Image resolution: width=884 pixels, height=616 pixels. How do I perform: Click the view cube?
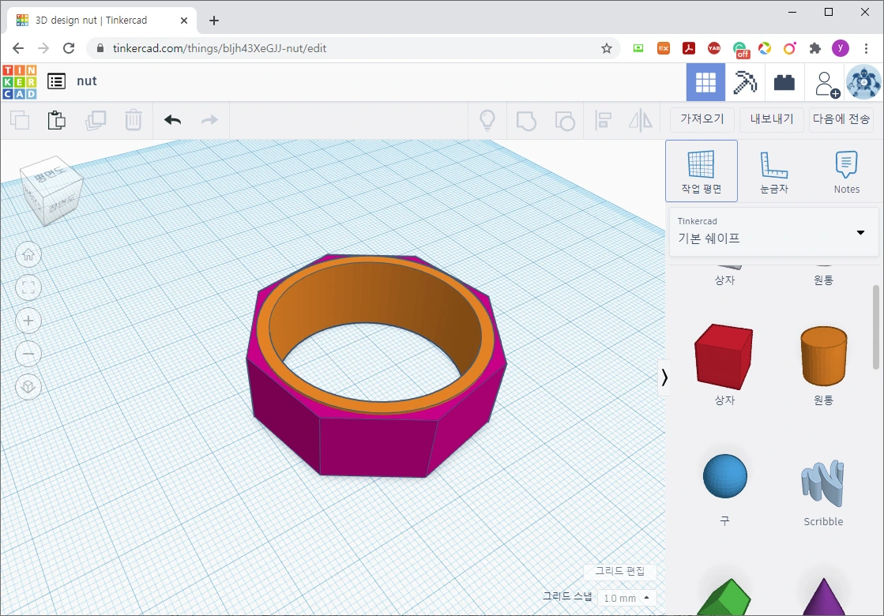(51, 190)
